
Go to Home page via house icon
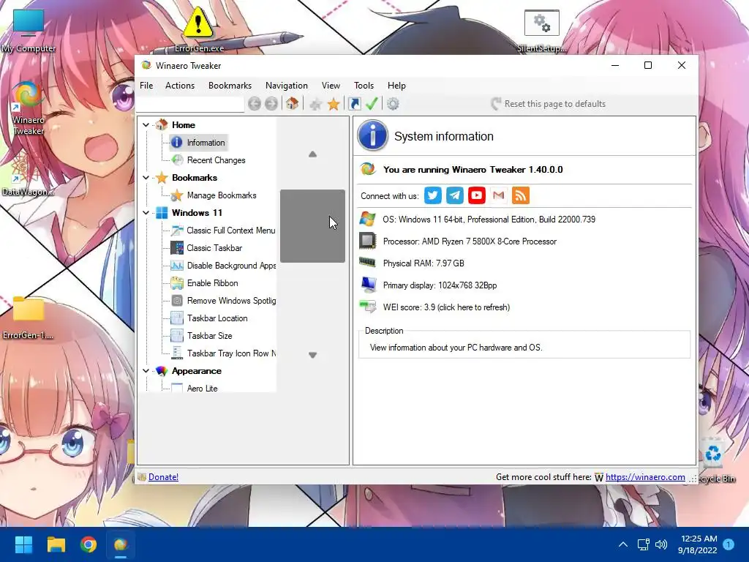[293, 103]
